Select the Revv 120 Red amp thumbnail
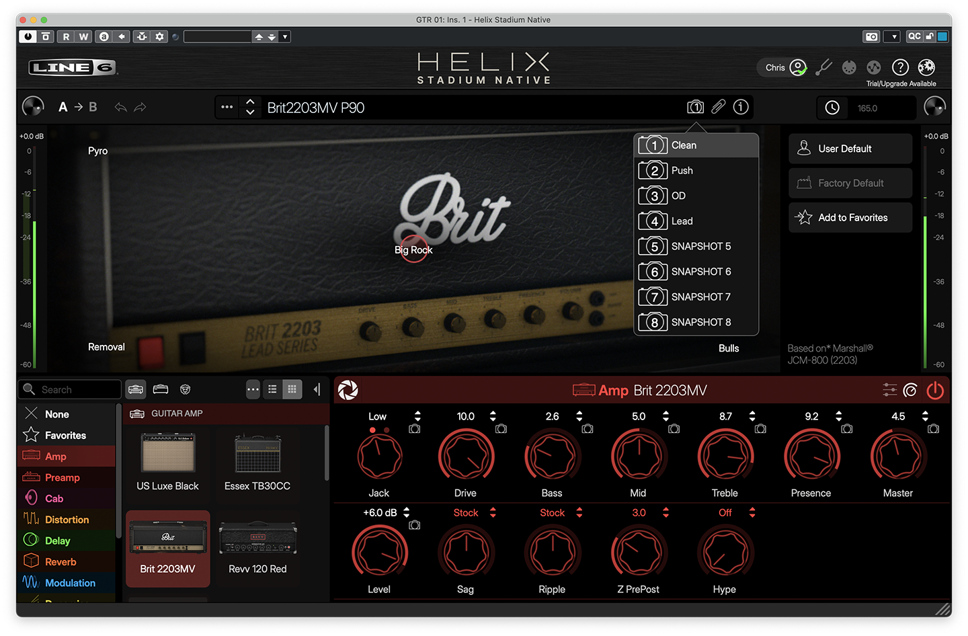The height and width of the screenshot is (636, 968). click(257, 549)
